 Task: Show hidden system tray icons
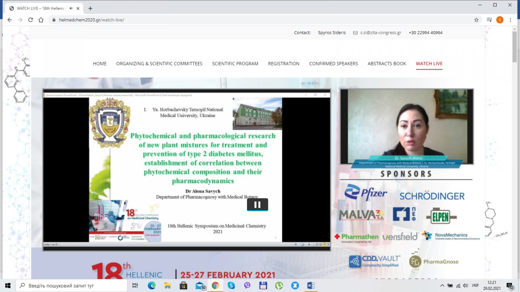(442, 286)
